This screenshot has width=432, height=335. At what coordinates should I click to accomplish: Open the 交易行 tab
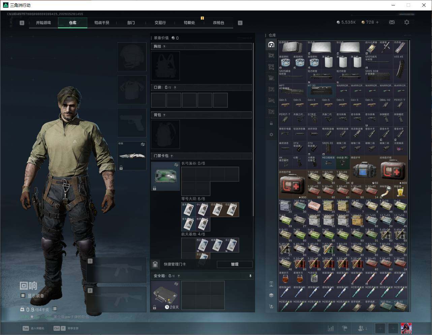point(160,23)
